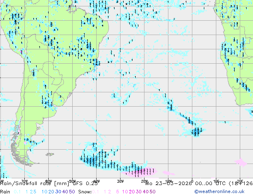Select the snow legend value 30
Screen dimensions: 253x195
click(x=139, y=192)
